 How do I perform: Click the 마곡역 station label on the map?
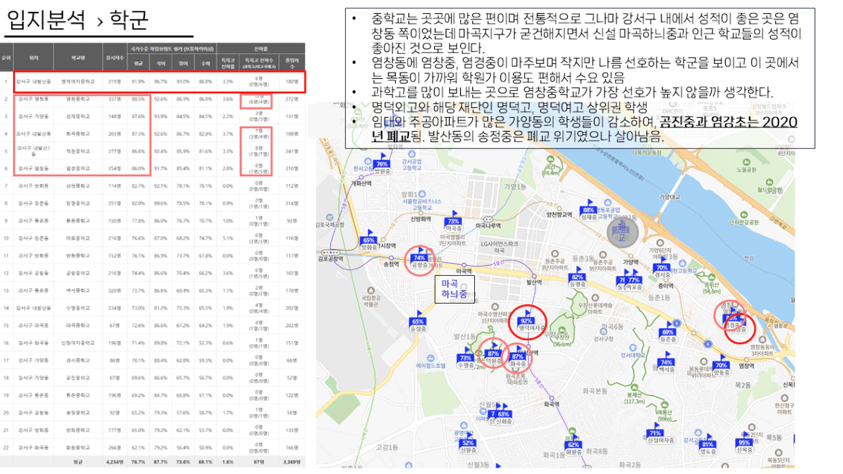(x=464, y=271)
